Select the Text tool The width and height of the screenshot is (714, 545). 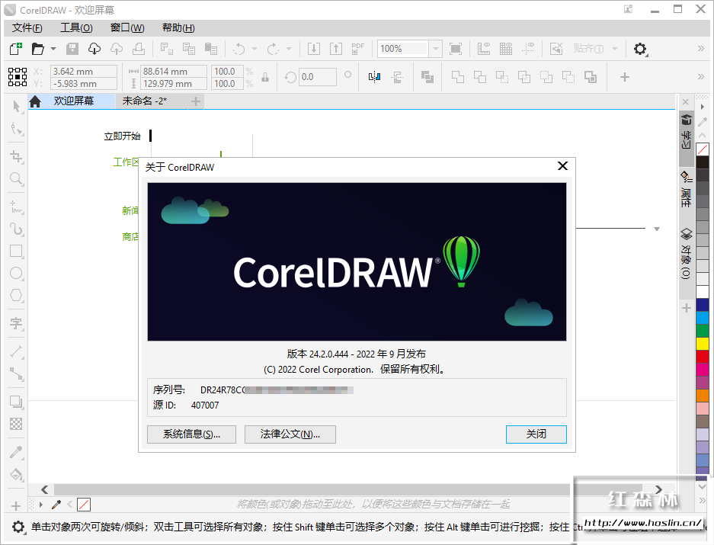tap(16, 324)
